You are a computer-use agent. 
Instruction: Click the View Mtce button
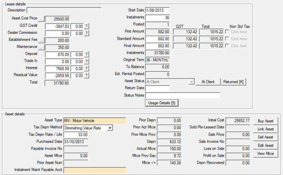(x=266, y=153)
